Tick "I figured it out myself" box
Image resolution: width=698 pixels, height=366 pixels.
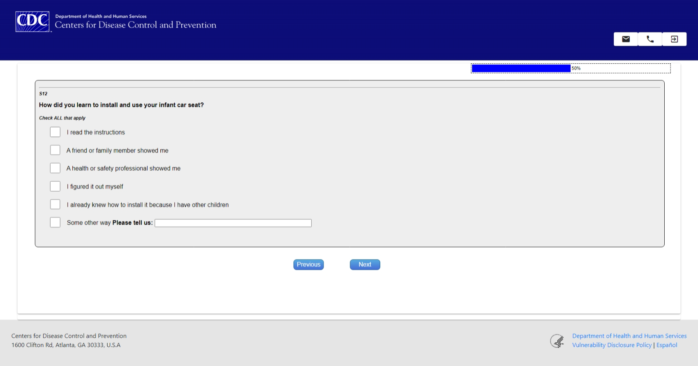click(55, 186)
